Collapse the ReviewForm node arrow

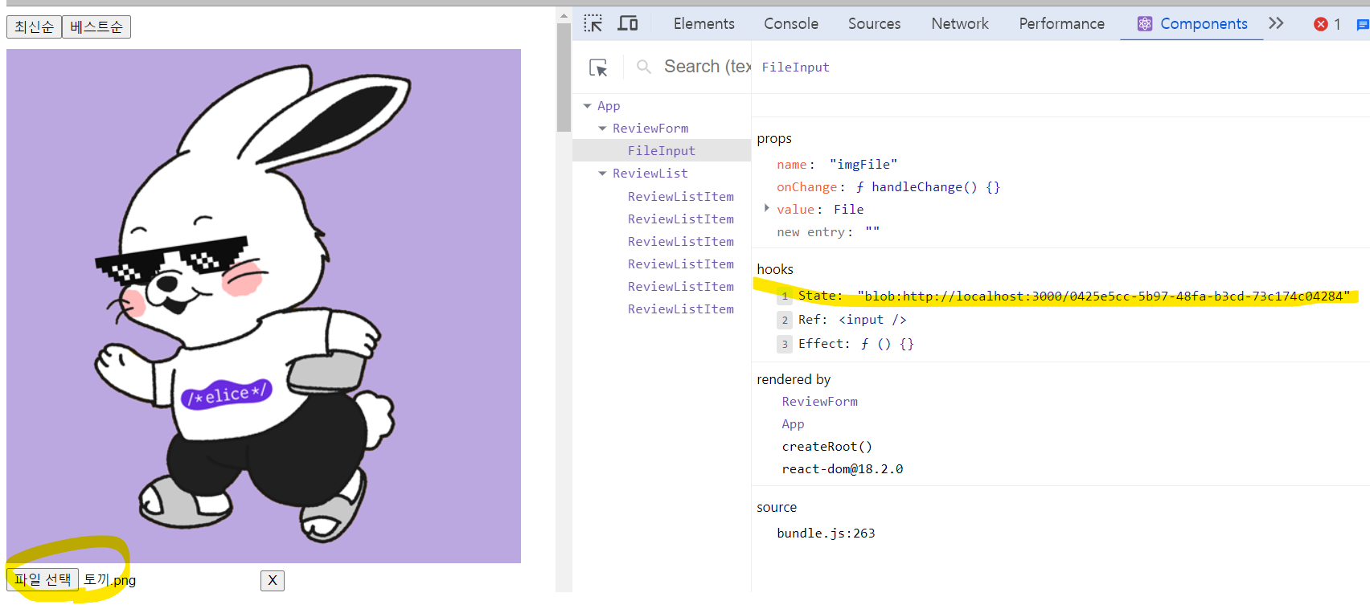(602, 129)
